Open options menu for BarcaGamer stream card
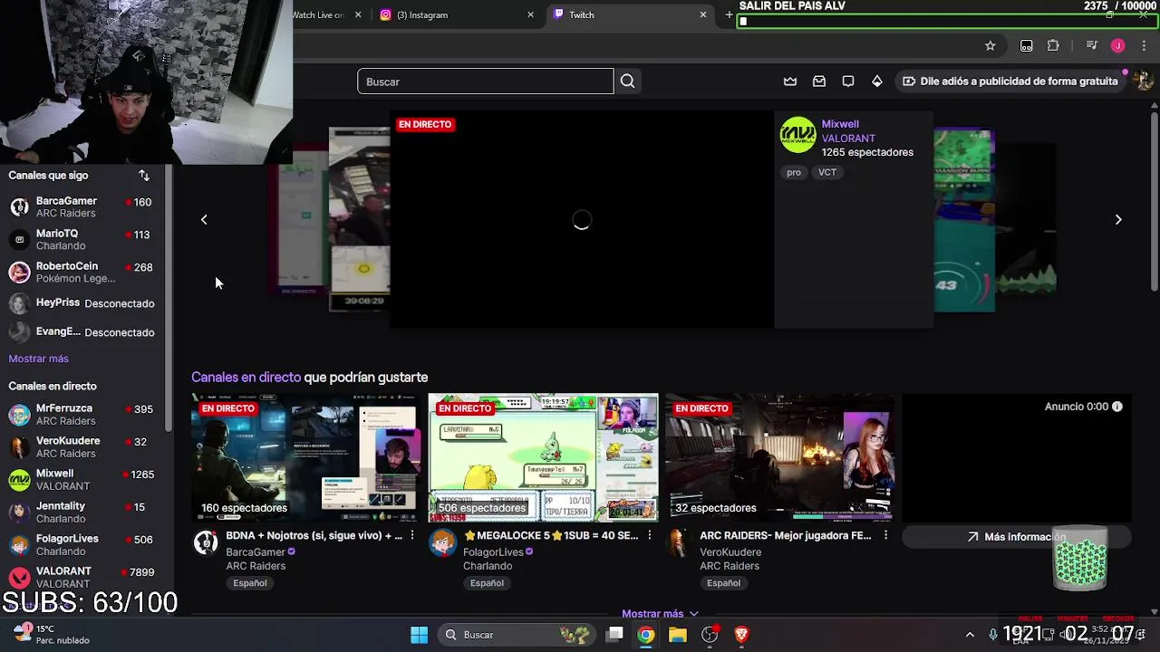The height and width of the screenshot is (652, 1160). pos(412,535)
